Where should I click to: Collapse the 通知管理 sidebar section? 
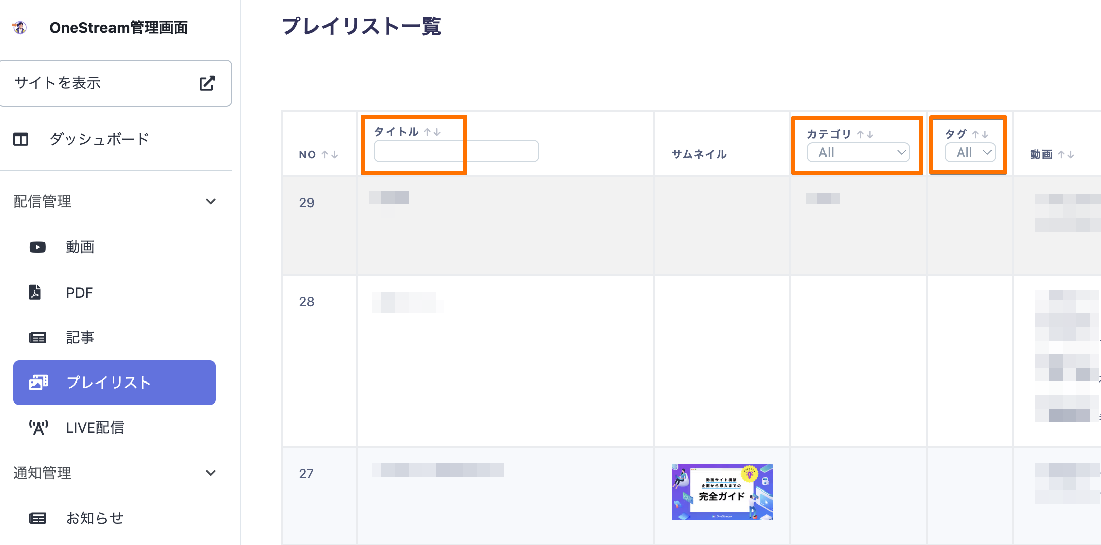click(211, 473)
